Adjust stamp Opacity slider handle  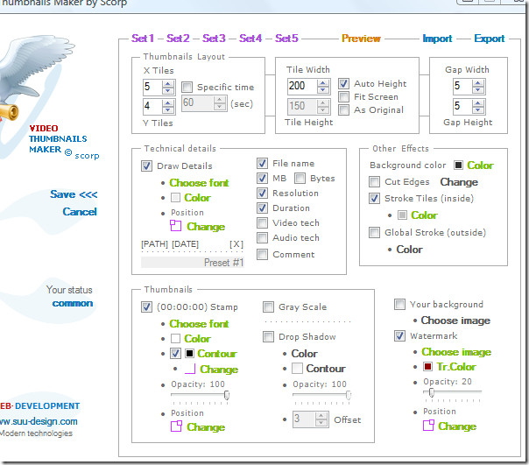(x=227, y=395)
